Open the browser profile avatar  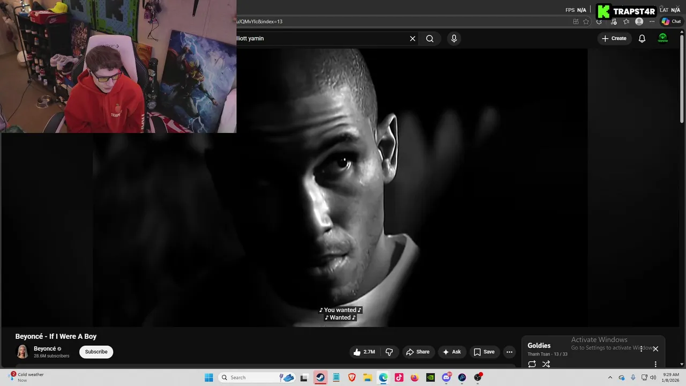tap(639, 21)
